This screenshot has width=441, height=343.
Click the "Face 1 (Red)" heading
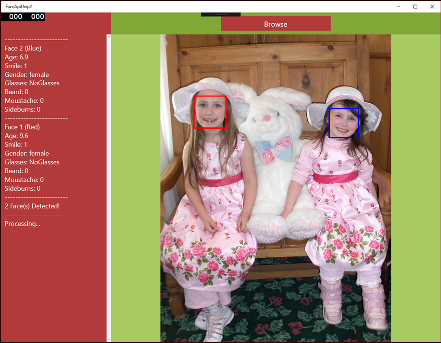click(22, 127)
